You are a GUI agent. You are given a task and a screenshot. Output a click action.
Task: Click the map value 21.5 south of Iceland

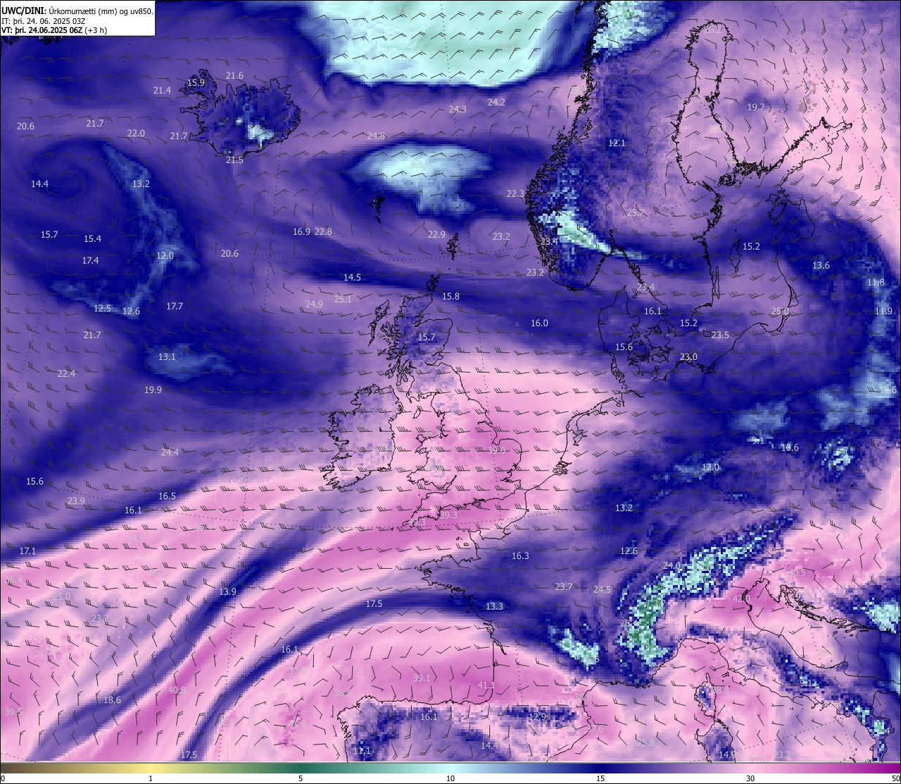[234, 160]
